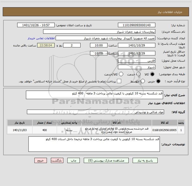The image size is (192, 186).
Task: Click the buyer organization name field
Action: tap(99, 32)
